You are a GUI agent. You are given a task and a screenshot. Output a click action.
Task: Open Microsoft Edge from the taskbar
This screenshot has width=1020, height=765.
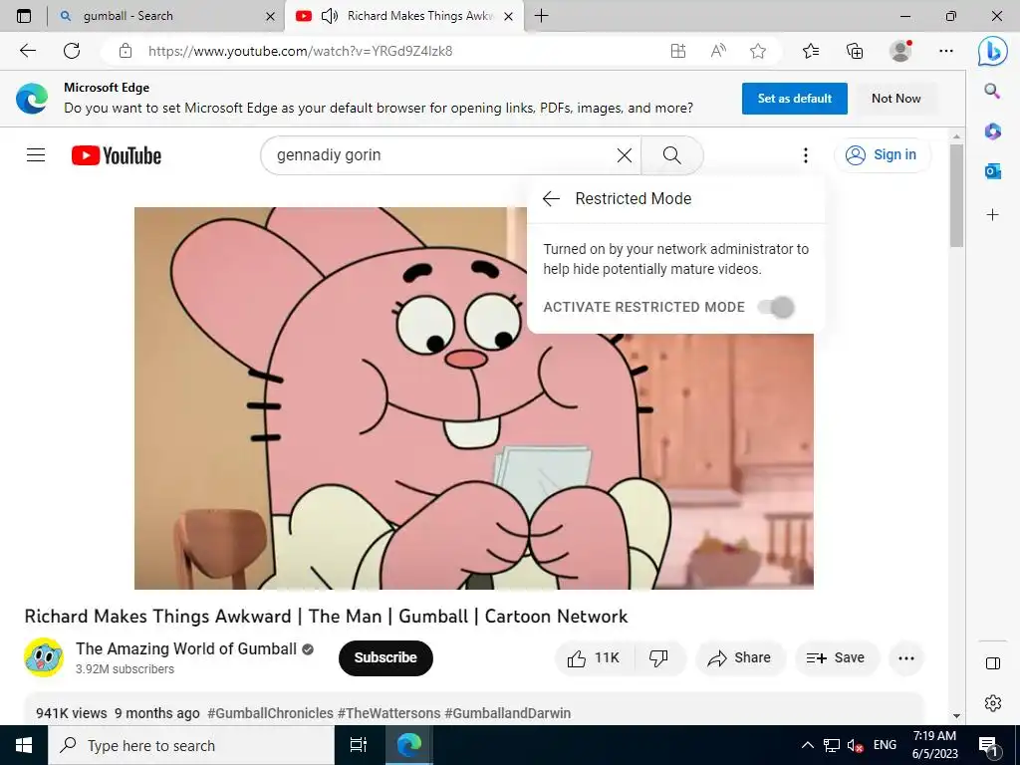point(408,745)
